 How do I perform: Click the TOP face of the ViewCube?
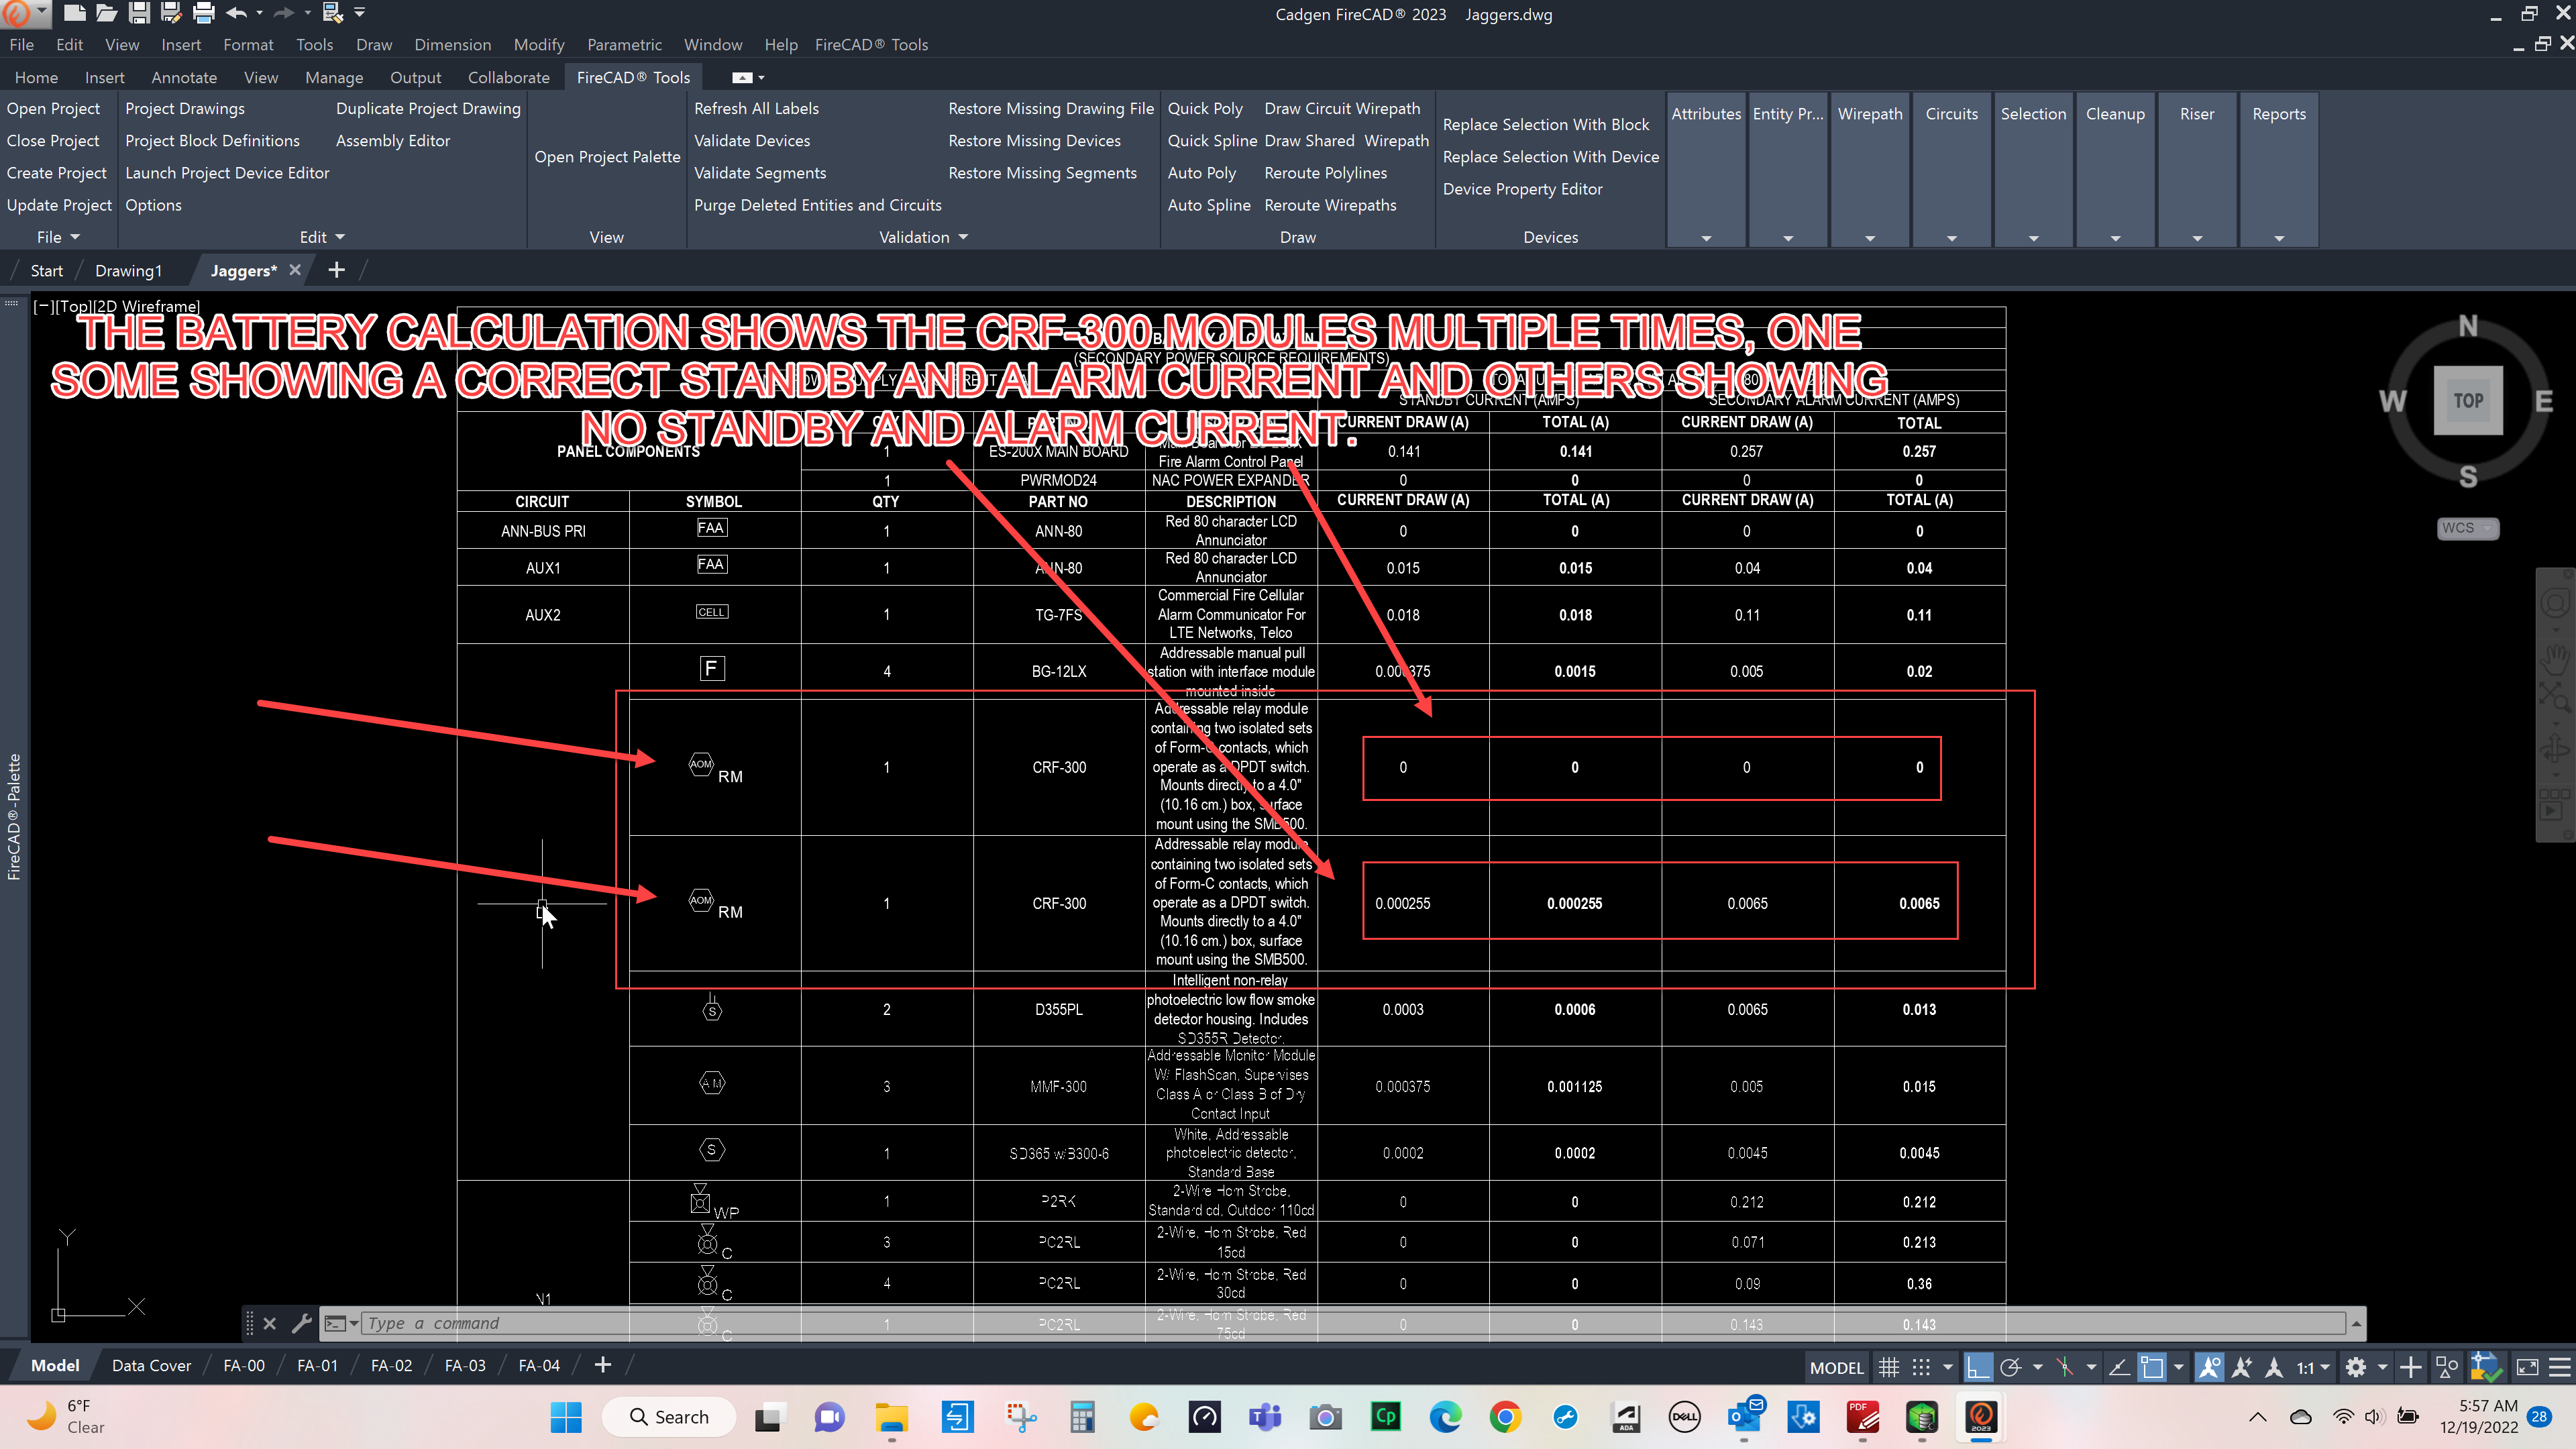tap(2468, 400)
